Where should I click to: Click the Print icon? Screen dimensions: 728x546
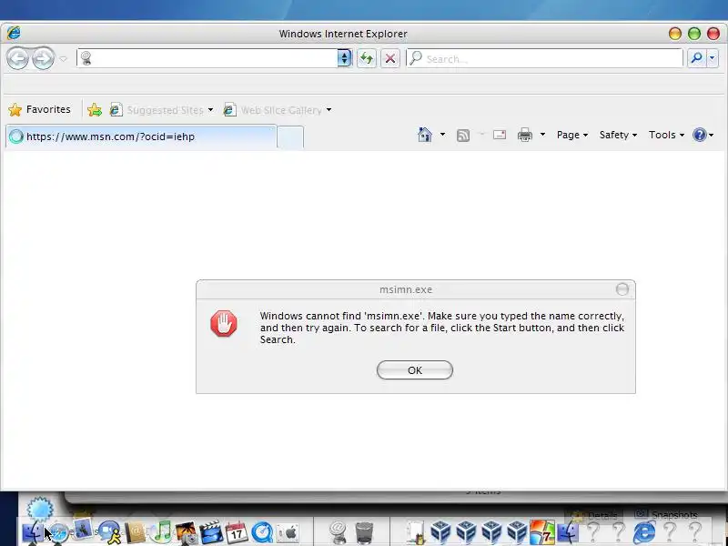click(525, 135)
